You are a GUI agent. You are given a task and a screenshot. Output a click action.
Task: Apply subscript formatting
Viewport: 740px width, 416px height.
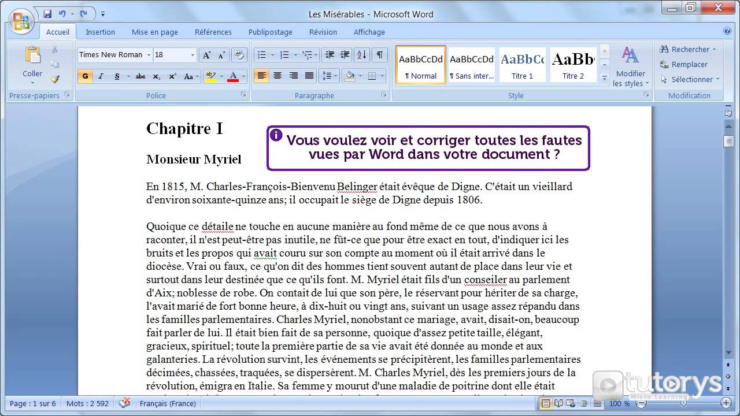[156, 76]
